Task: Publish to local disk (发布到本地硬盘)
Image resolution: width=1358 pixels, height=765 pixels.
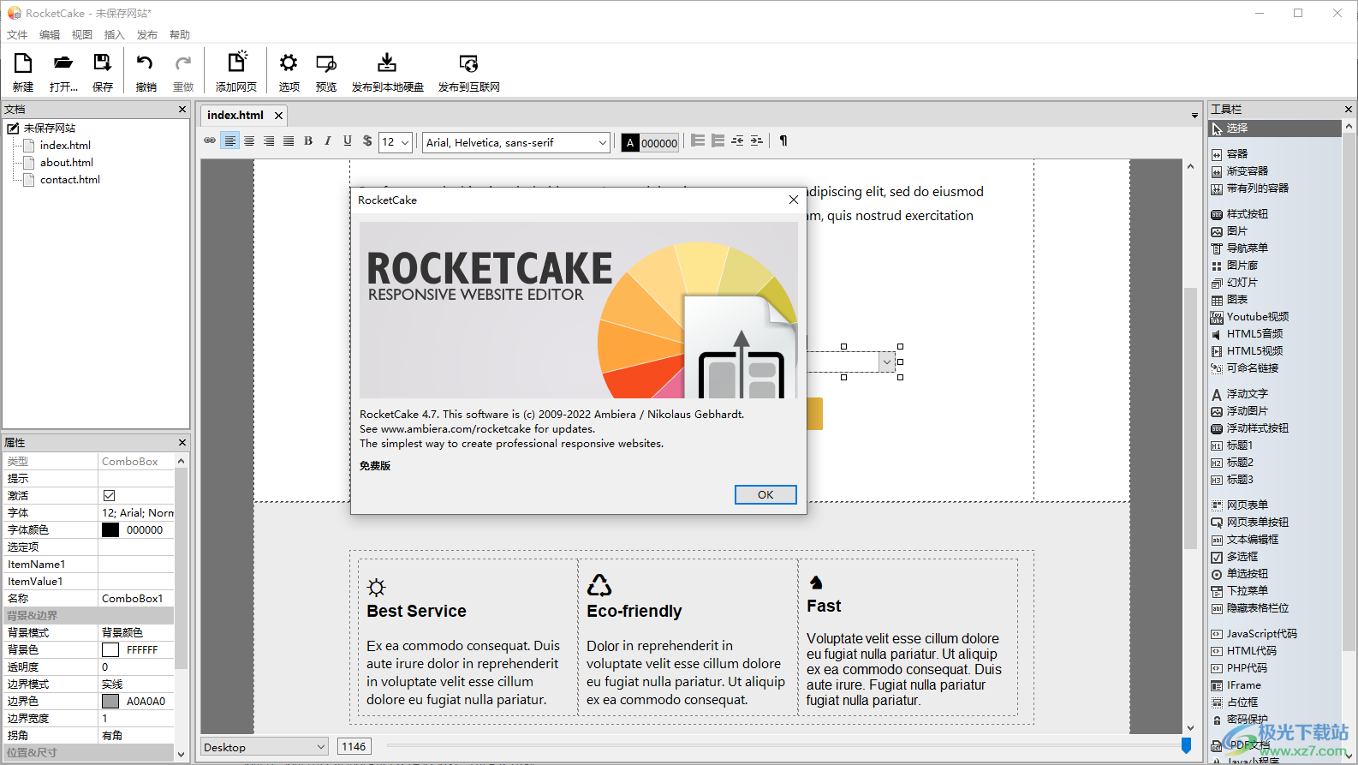Action: pyautogui.click(x=387, y=72)
